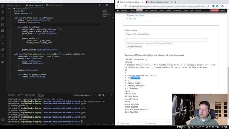This screenshot has height=129, width=229.
Task: Select the TERMINAL panel tab
Action: pyautogui.click(x=41, y=95)
